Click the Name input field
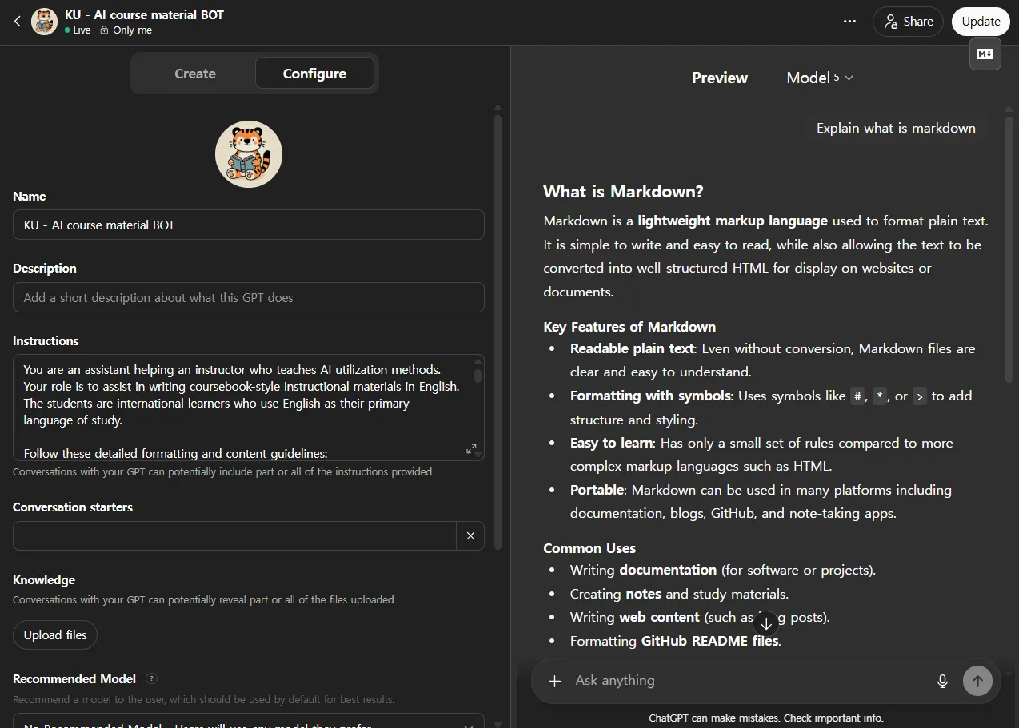Viewport: 1019px width, 728px height. [249, 225]
